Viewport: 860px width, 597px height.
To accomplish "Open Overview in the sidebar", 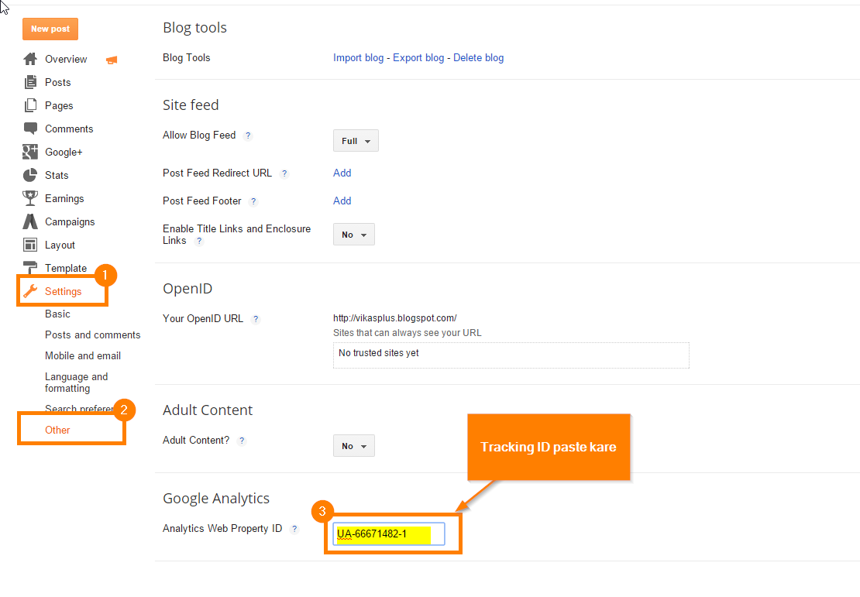I will point(66,59).
